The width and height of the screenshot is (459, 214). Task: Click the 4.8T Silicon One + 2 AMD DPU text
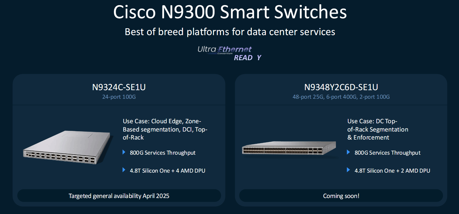click(x=392, y=171)
